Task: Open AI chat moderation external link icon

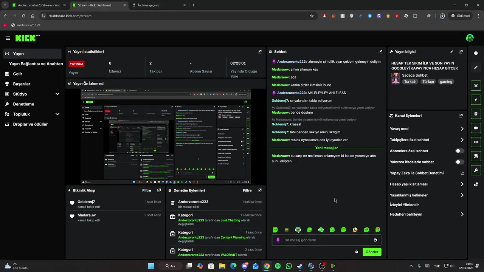Action: [x=462, y=173]
